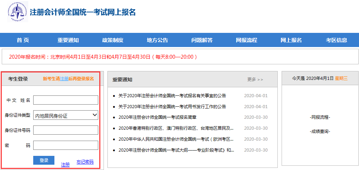
Task: Open the -网报流程- link in right panel
Action: [320, 117]
